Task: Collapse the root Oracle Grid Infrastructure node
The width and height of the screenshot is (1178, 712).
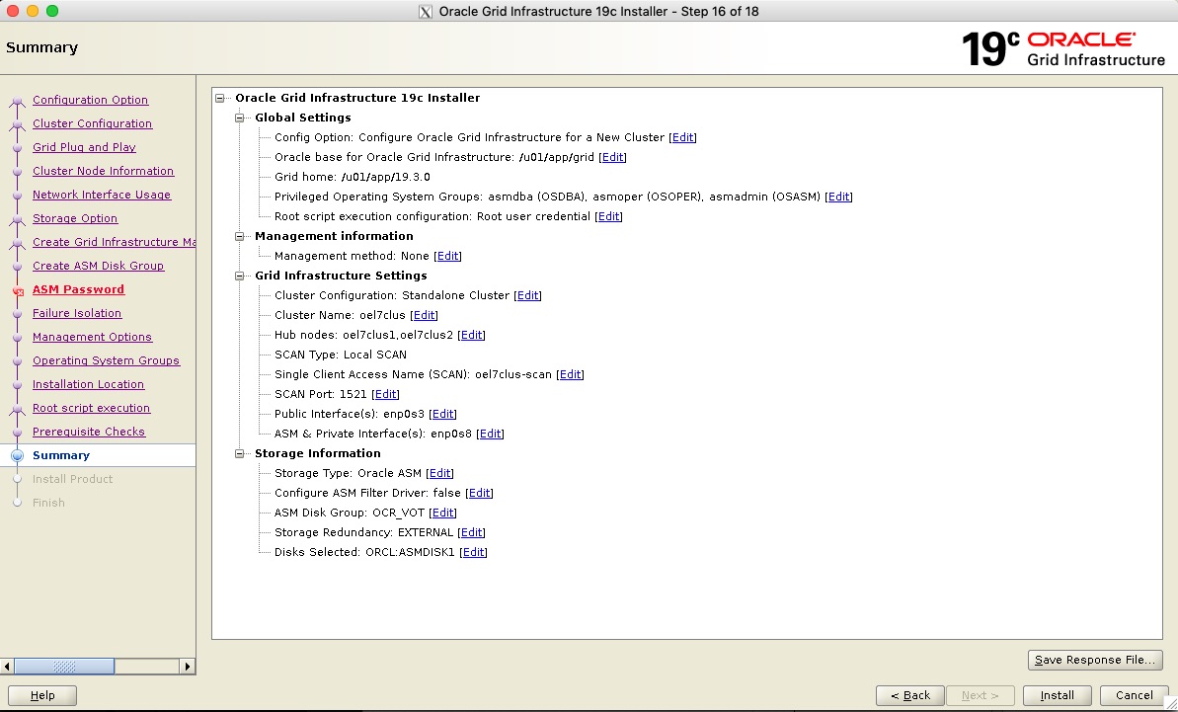Action: [x=220, y=98]
